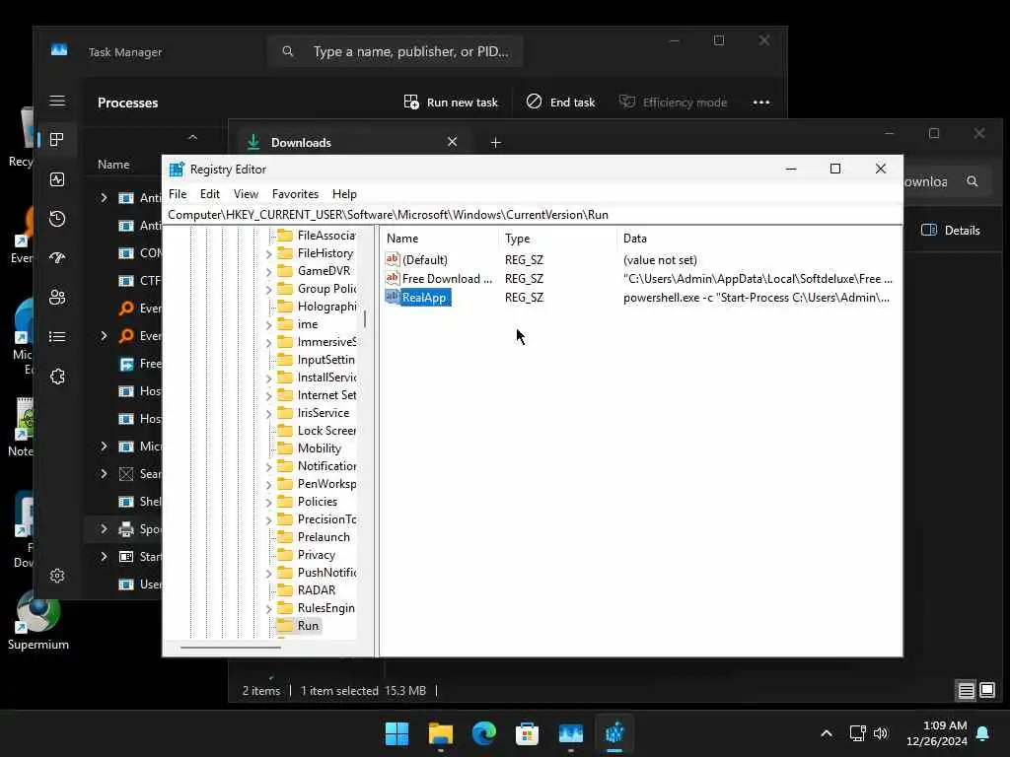
Task: Click the registry tree vertical scrollbar thumb
Action: click(365, 318)
